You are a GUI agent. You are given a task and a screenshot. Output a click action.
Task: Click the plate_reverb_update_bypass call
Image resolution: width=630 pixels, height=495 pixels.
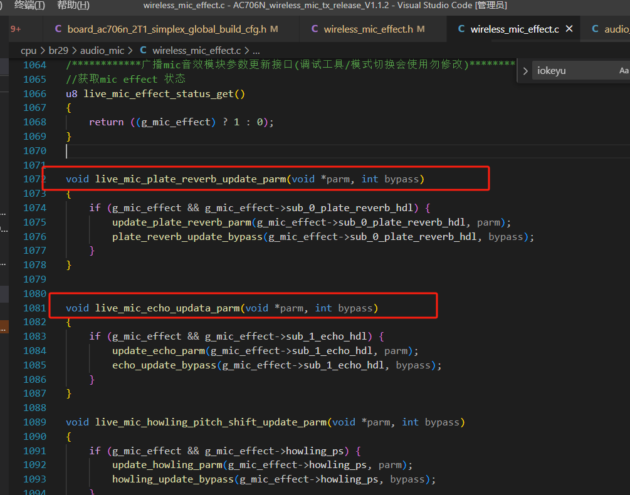187,237
